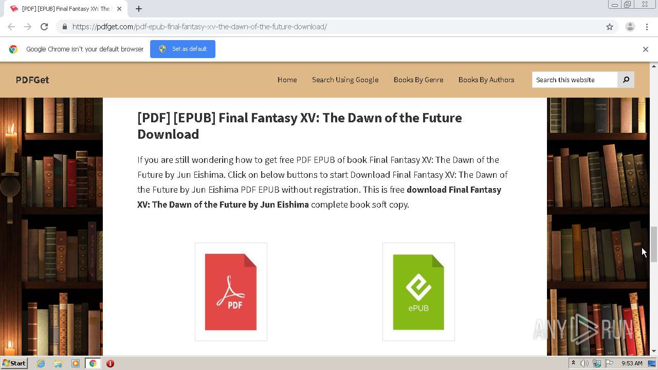Viewport: 658px width, 370px height.
Task: Click the PDFGet site title
Action: point(32,80)
